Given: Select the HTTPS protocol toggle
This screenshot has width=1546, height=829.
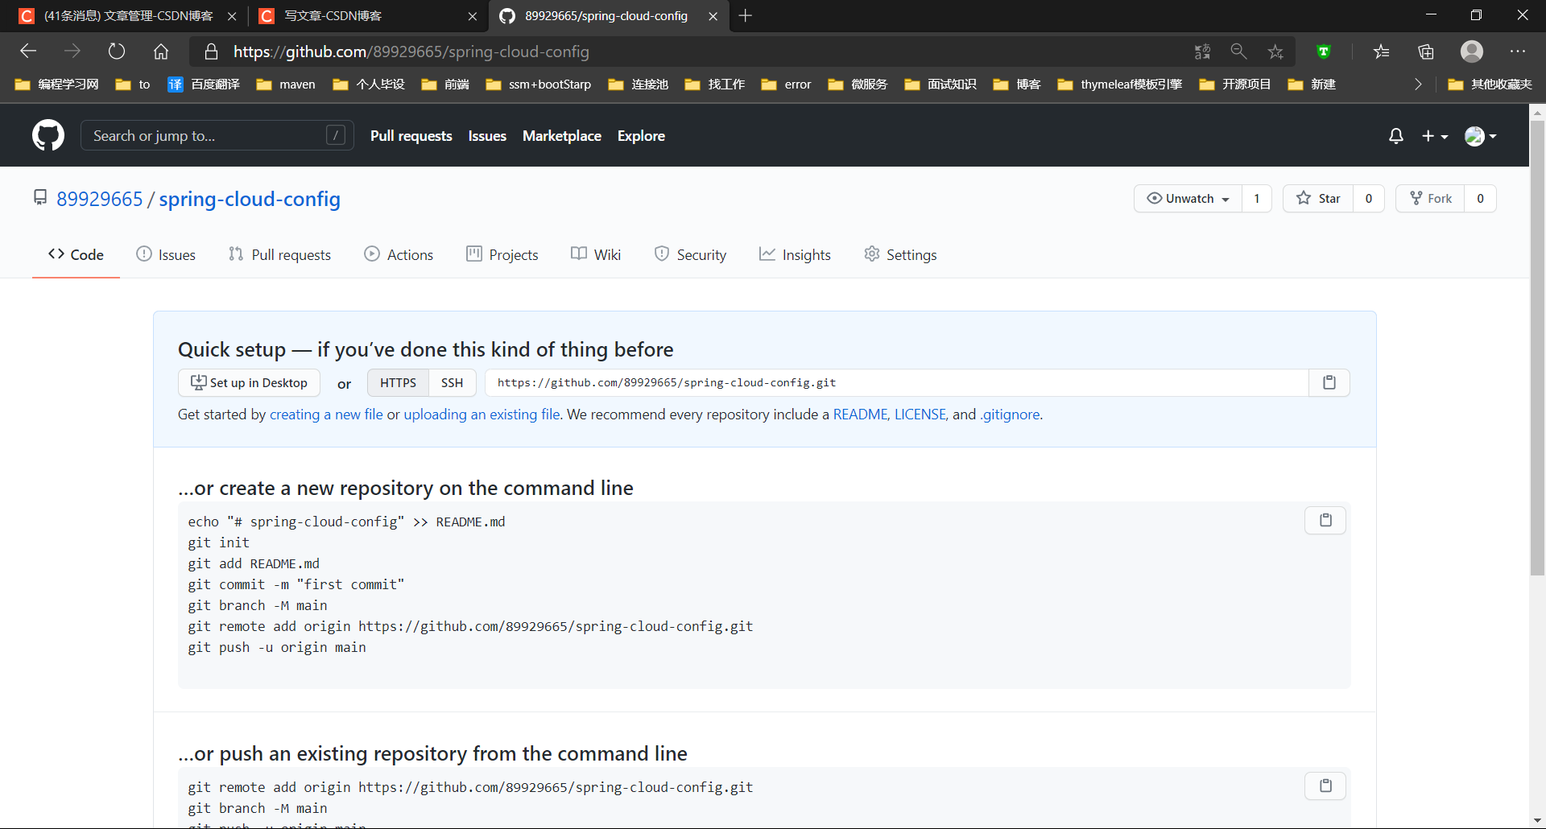Looking at the screenshot, I should [x=398, y=382].
